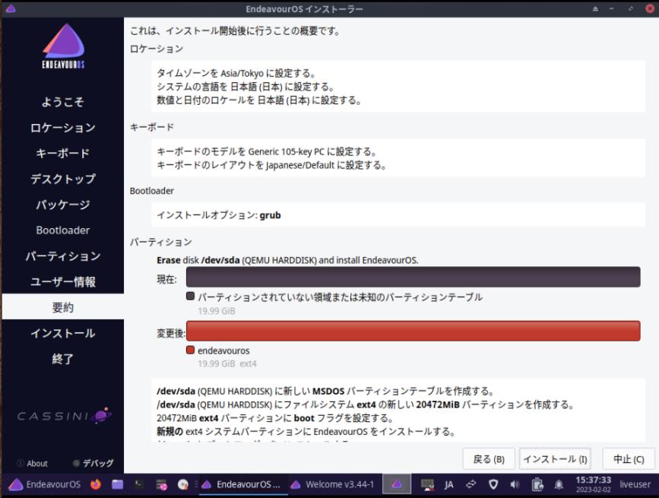This screenshot has height=498, width=659.
Task: Click the boot flag line for ext4 partition
Action: (x=275, y=418)
